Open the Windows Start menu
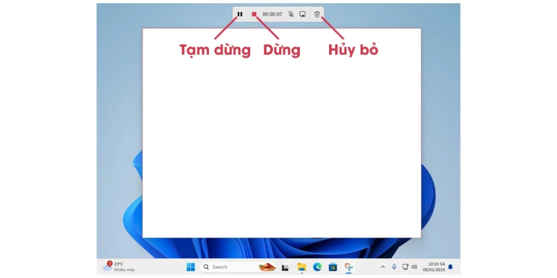Viewport: 557px width, 278px height. click(x=190, y=267)
